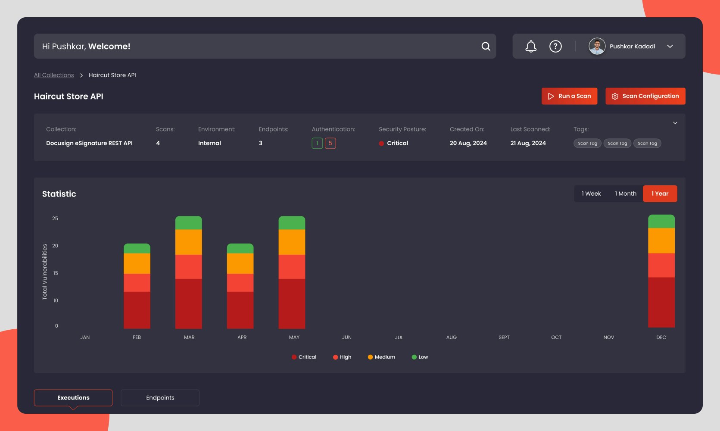Screen dimensions: 720x431
Task: Click the DEC stacked bar
Action: [661, 271]
